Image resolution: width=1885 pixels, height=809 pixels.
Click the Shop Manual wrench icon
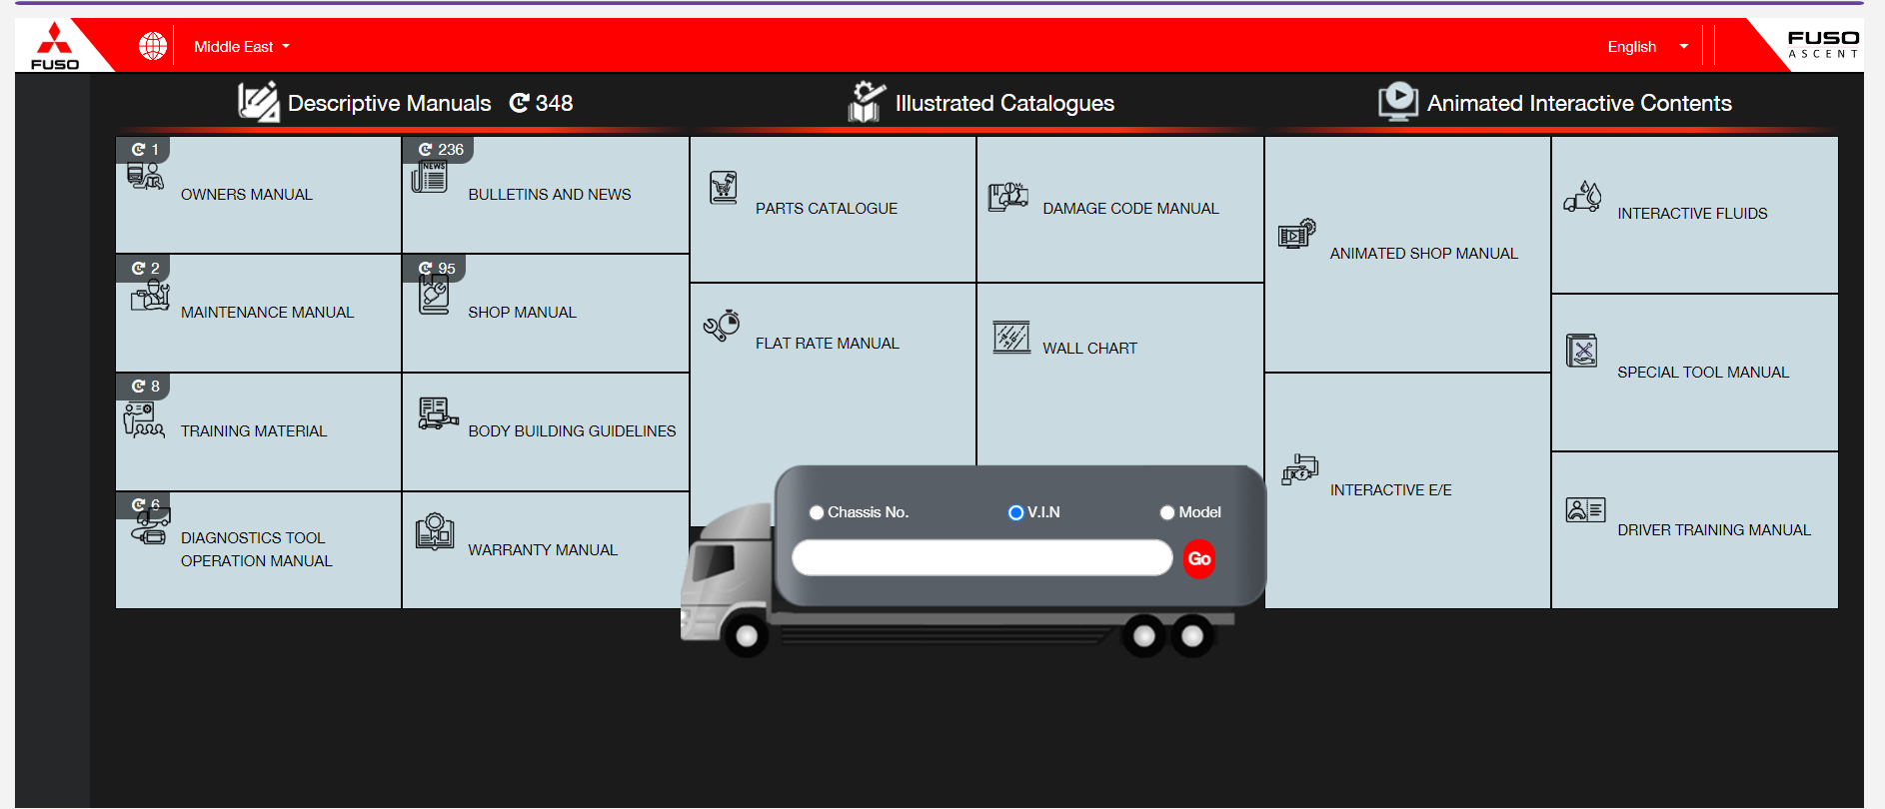434,296
